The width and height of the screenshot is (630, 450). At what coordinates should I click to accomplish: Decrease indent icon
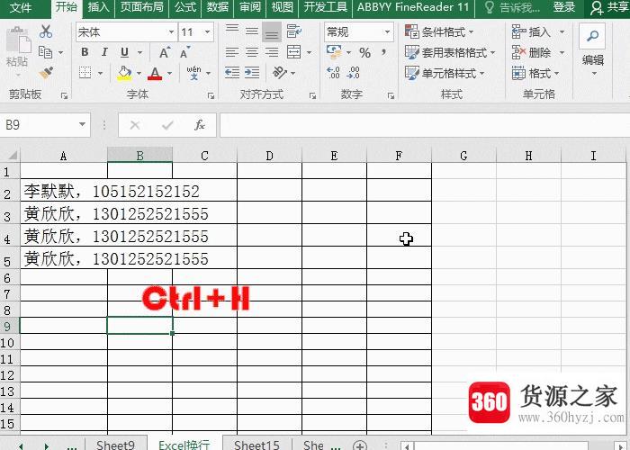(x=232, y=73)
